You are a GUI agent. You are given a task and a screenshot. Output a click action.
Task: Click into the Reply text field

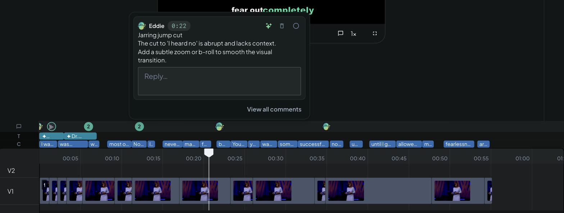(x=219, y=81)
